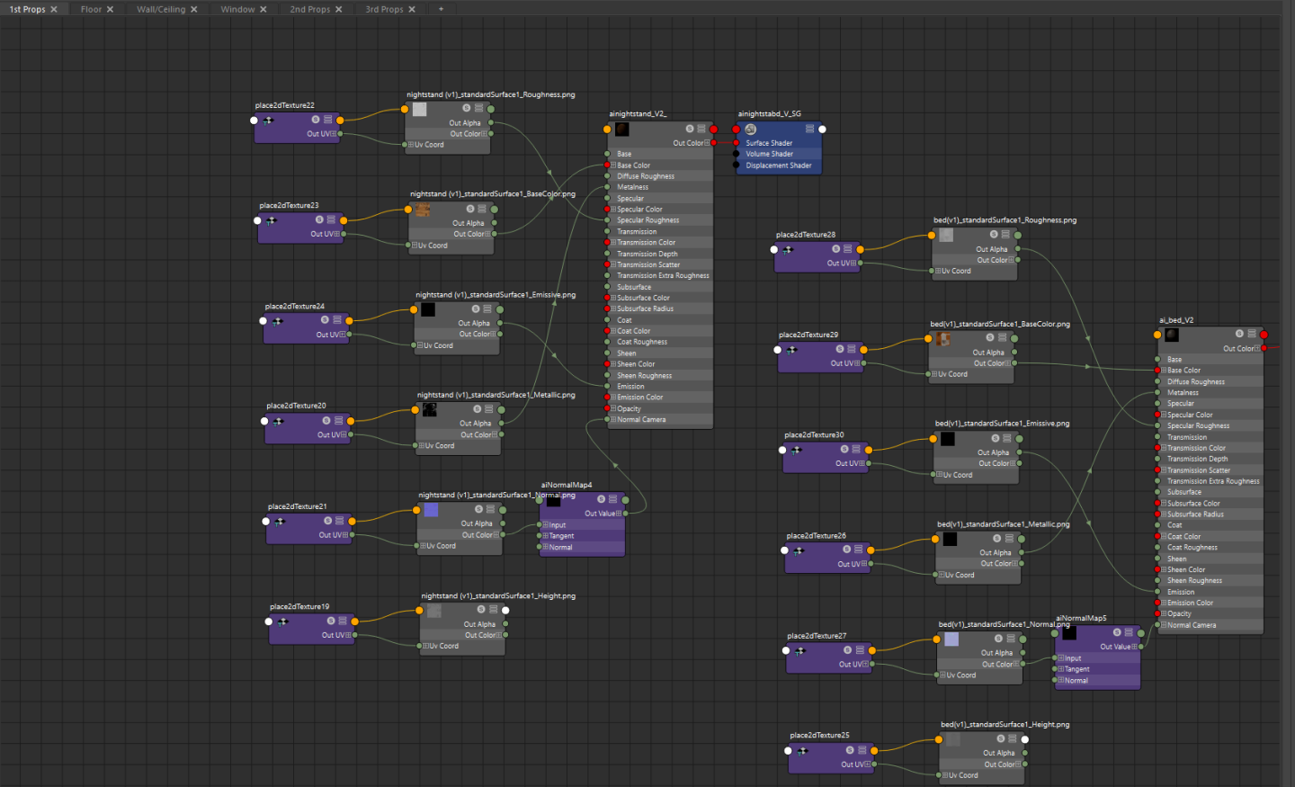Screen dimensions: 1295x787
Task: Click the place2dTexture19 node icon
Action: click(x=282, y=622)
